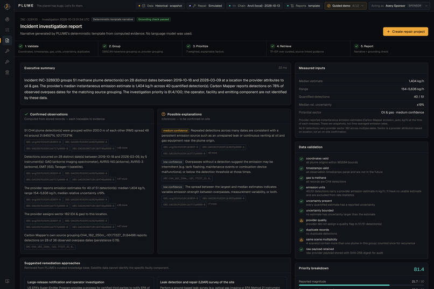Click the Chain Anvil (local) chip
The image size is (434, 289).
[255, 6]
